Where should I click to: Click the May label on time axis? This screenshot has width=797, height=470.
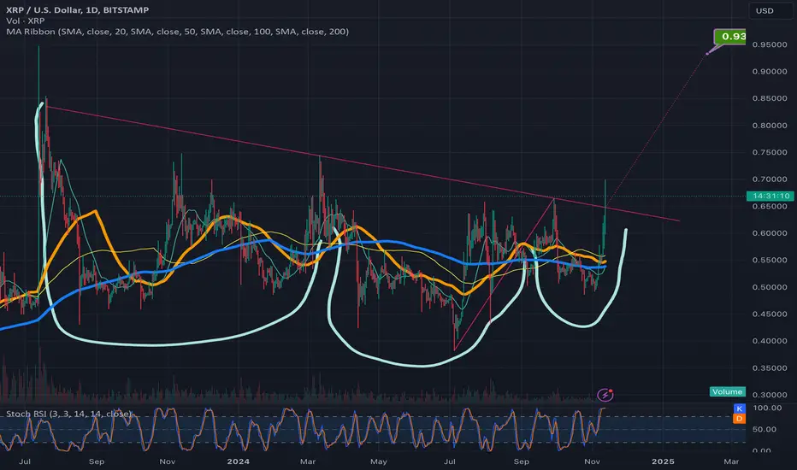click(x=379, y=461)
